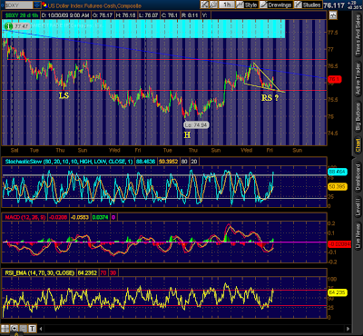
Task: Click the LS annotation text on chart
Action: point(64,95)
